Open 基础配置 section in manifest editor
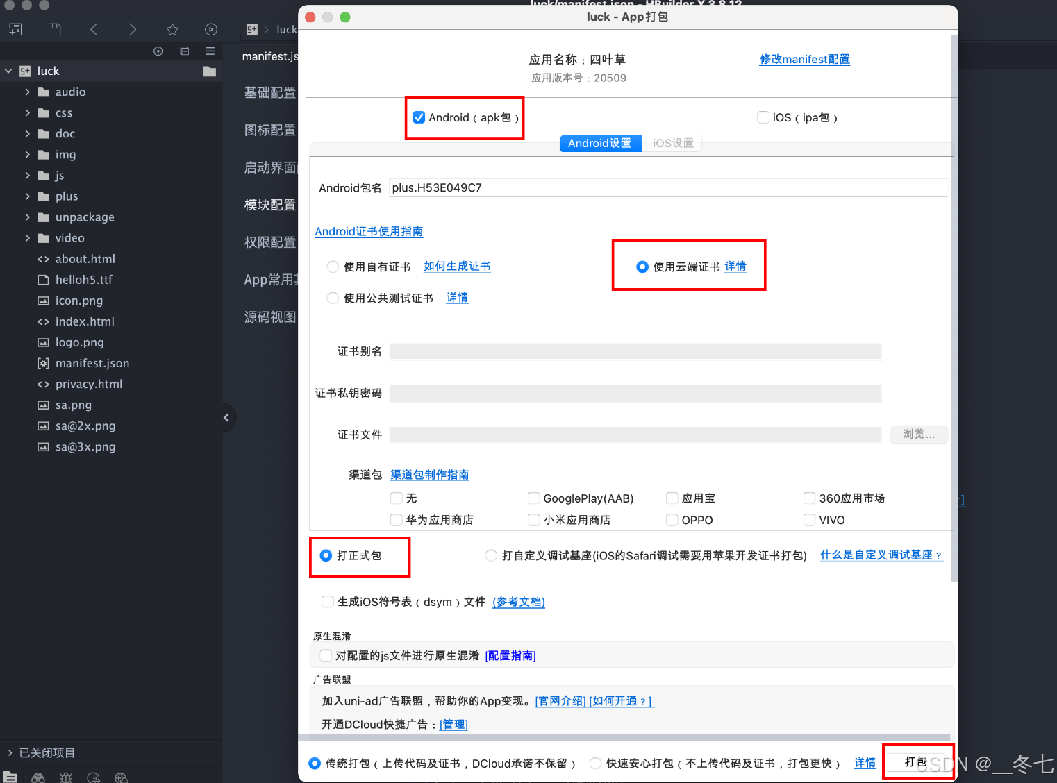 270,92
